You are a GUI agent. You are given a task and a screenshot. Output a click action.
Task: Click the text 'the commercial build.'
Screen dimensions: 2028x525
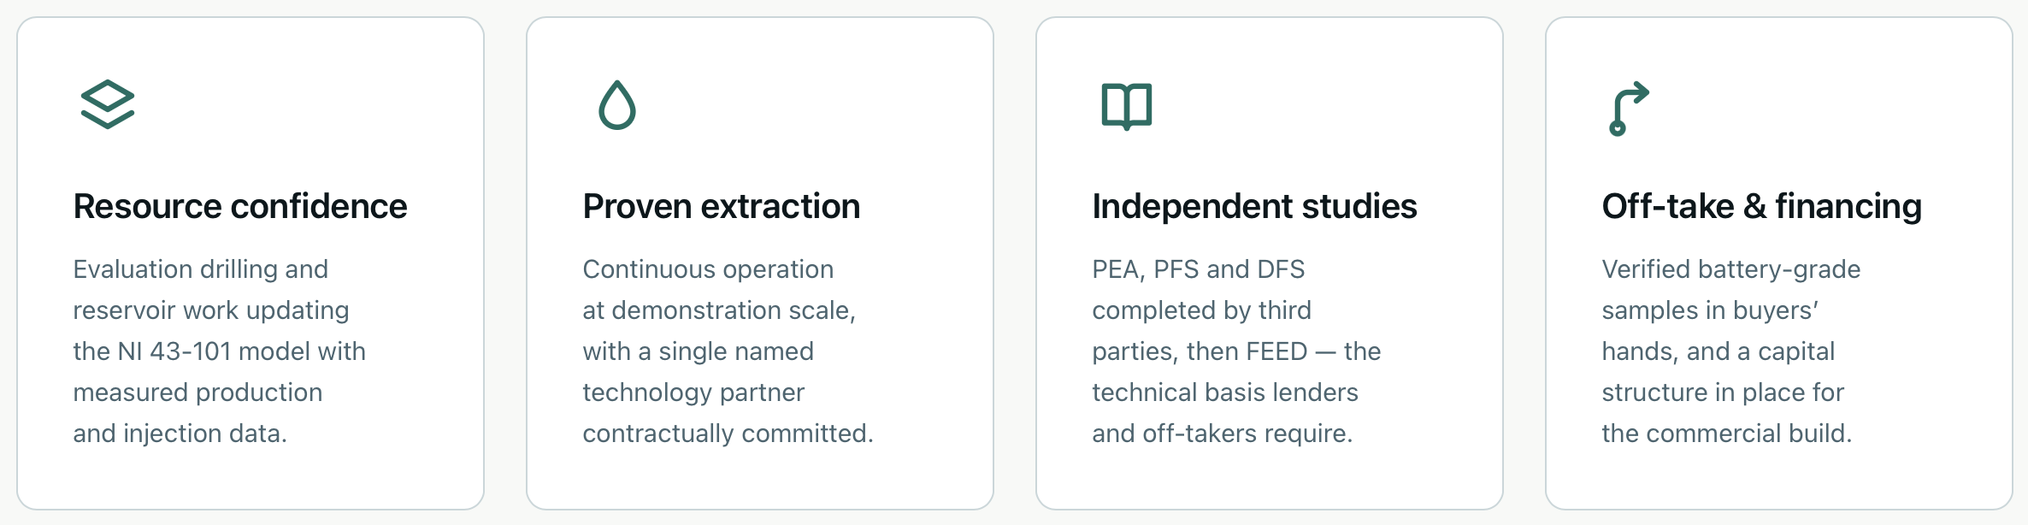1727,434
